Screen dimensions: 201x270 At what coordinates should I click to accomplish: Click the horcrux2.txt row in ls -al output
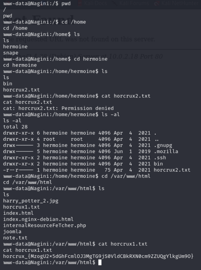(x=97, y=170)
